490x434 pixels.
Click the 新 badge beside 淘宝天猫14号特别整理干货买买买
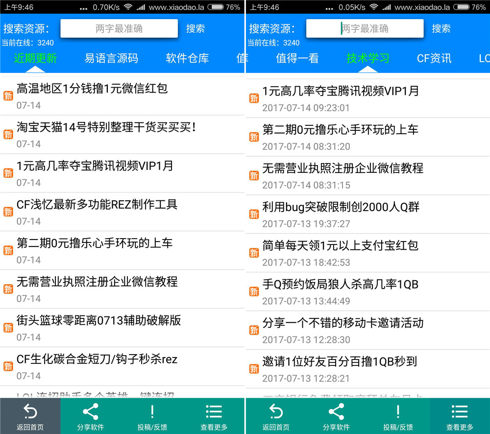(x=8, y=135)
